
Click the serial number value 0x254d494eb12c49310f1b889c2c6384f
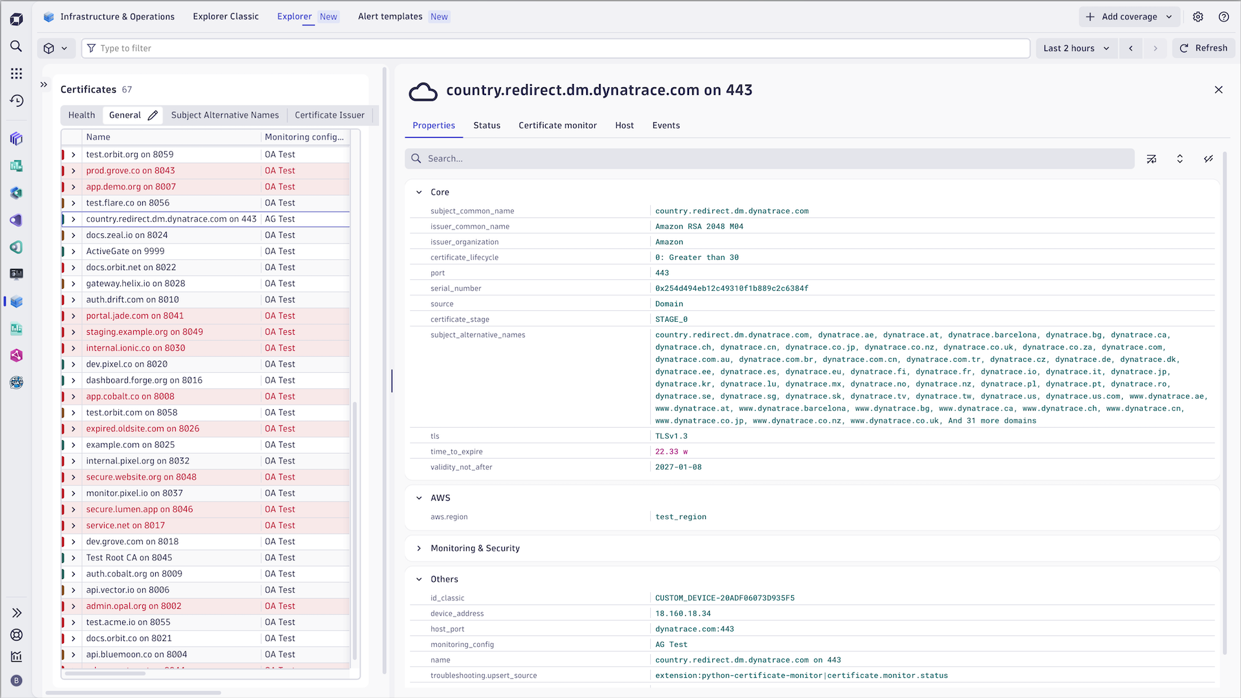[732, 289]
